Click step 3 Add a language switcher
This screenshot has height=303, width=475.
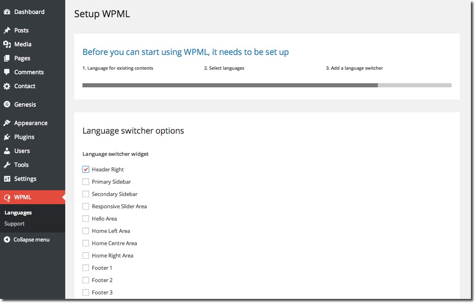(354, 68)
